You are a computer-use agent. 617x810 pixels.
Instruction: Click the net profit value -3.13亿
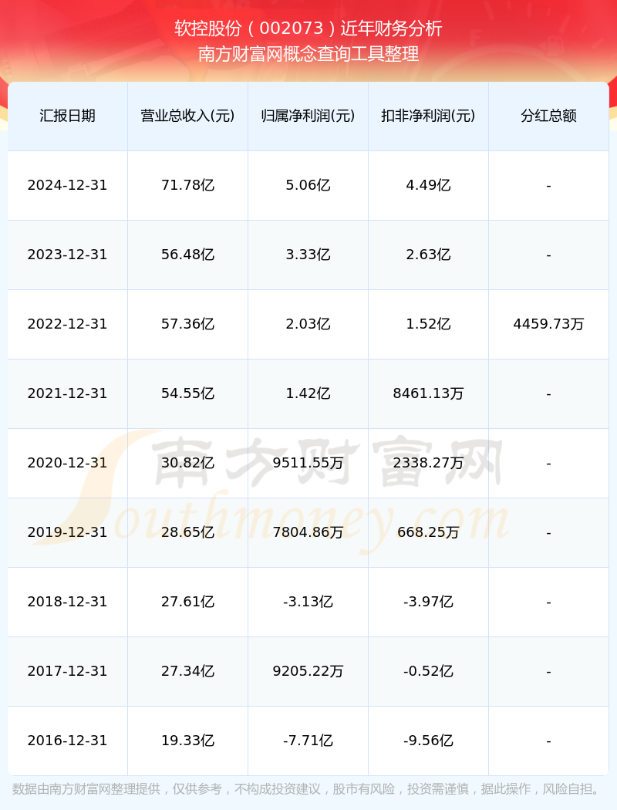click(308, 602)
